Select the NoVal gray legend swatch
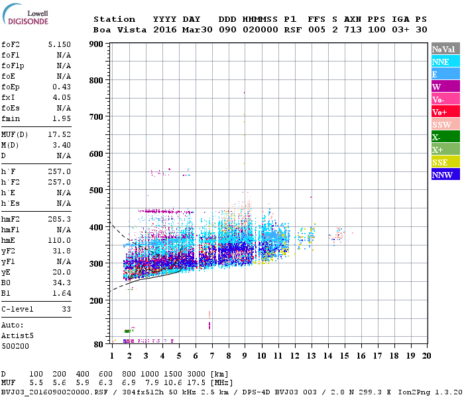 point(445,49)
